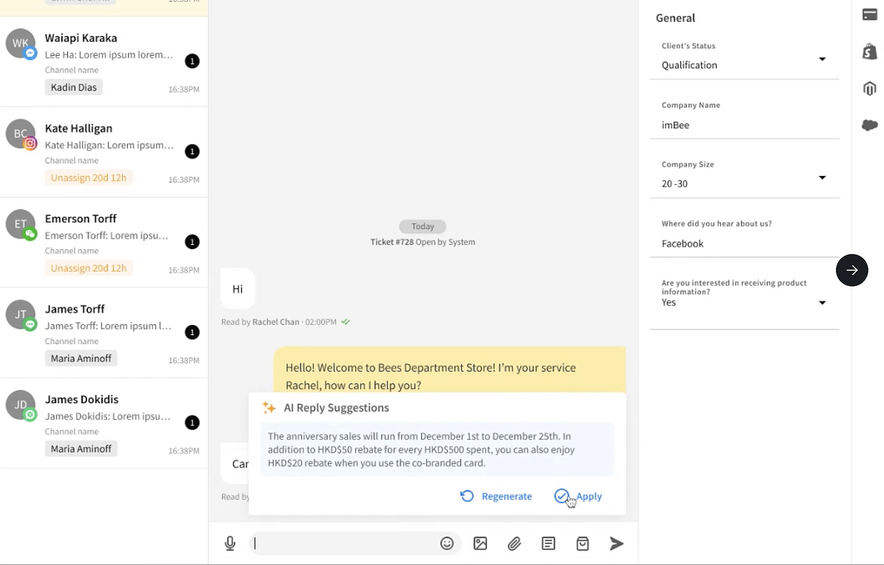Open the message templates icon
Screen dimensions: 884x565
point(548,543)
